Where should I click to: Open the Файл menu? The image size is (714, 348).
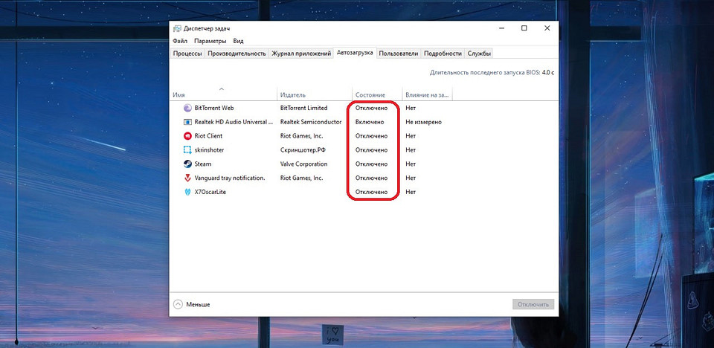click(180, 41)
